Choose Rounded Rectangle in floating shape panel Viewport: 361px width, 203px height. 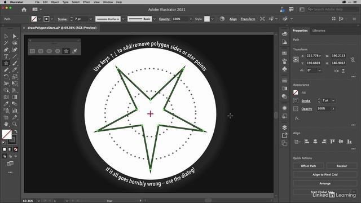[41, 51]
